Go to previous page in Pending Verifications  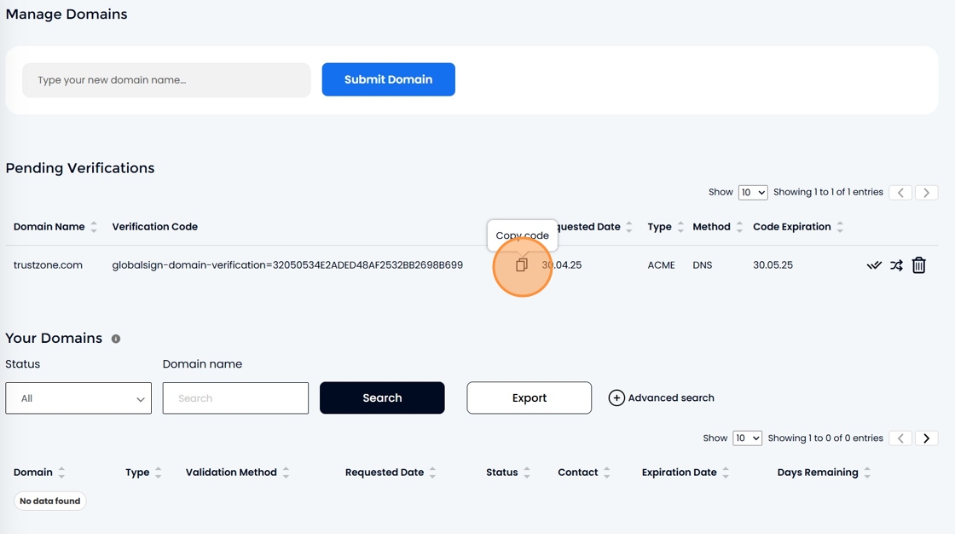pos(900,193)
